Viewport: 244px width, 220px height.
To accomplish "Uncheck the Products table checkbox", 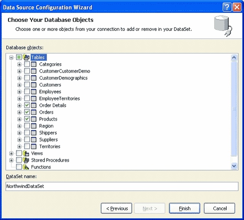I will (x=27, y=119).
